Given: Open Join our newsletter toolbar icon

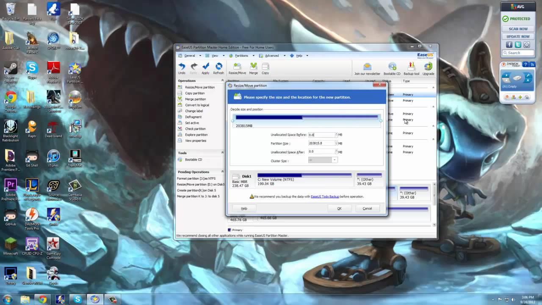Looking at the screenshot, I should click(367, 69).
